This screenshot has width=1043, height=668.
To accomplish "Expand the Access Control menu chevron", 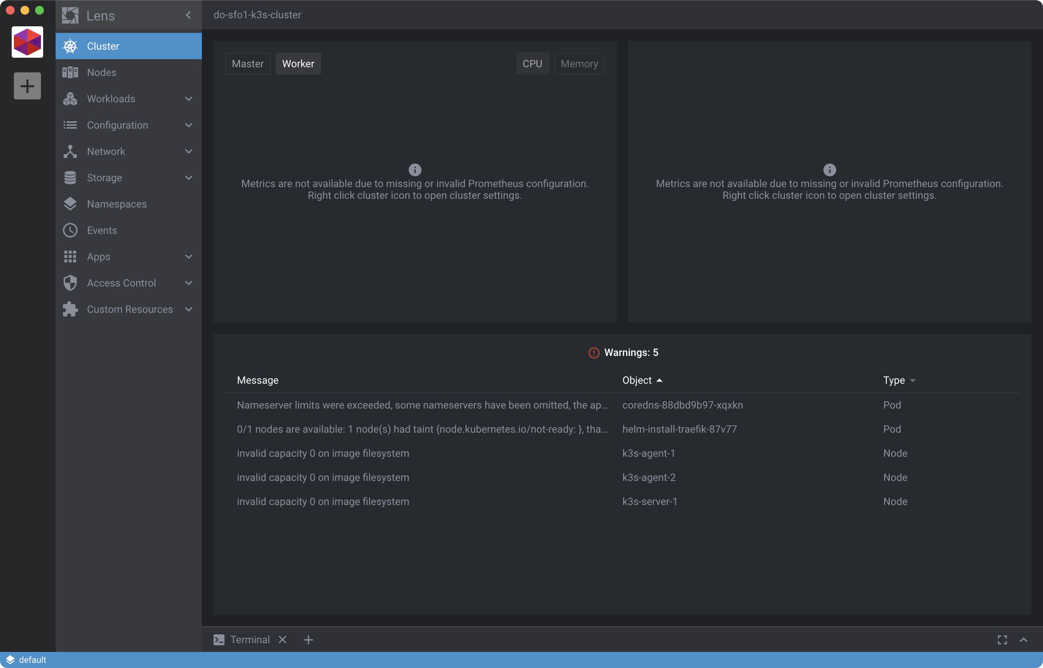I will pos(188,283).
